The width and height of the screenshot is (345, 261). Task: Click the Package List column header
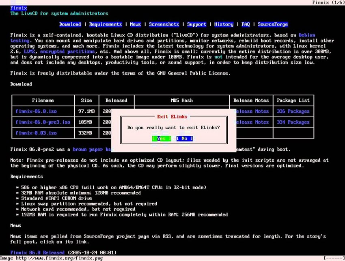(x=293, y=101)
